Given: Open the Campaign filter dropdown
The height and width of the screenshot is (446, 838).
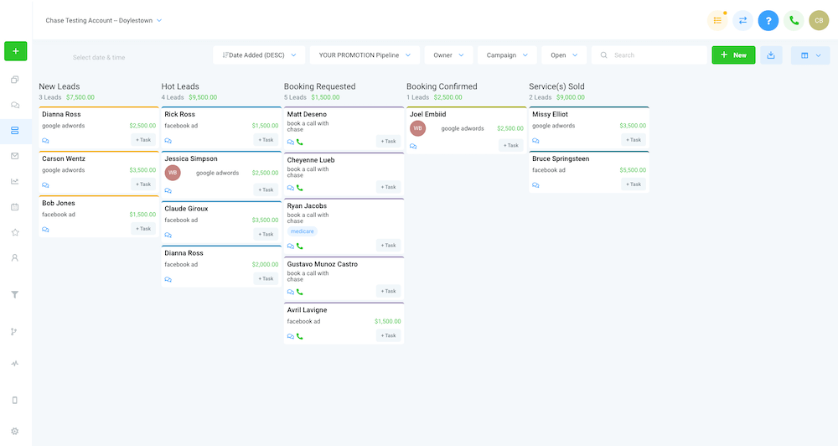Looking at the screenshot, I should [x=507, y=55].
